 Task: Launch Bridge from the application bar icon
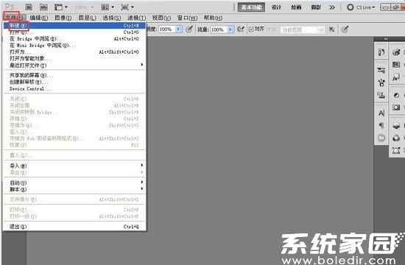[x=29, y=7]
